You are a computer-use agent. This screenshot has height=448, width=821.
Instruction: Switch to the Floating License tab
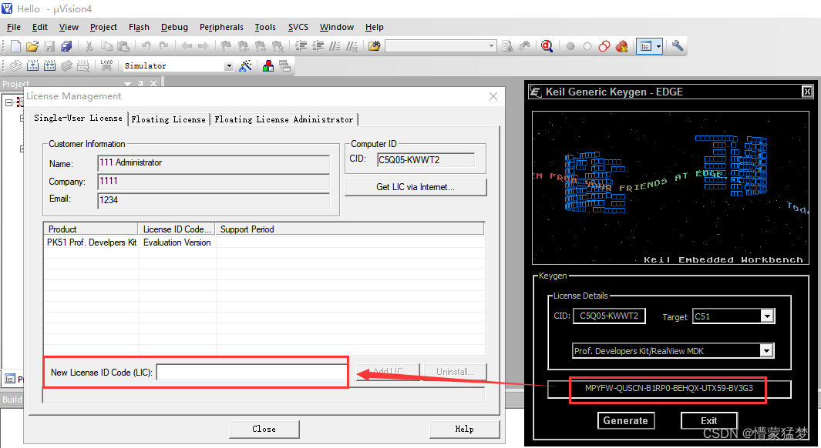click(169, 120)
